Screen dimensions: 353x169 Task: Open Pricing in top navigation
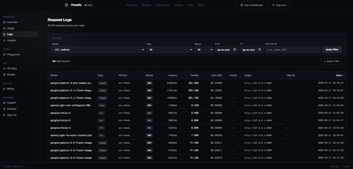click(x=178, y=5)
